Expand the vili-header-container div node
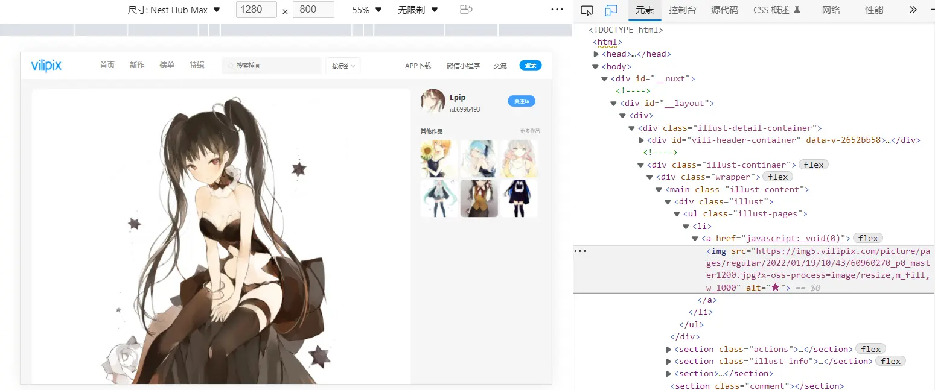This screenshot has width=935, height=390. 642,140
